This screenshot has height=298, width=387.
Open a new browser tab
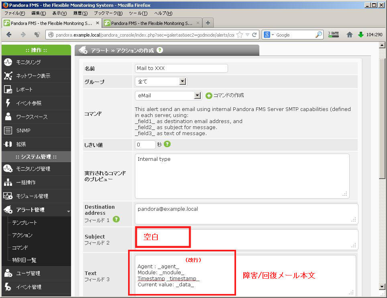208,23
